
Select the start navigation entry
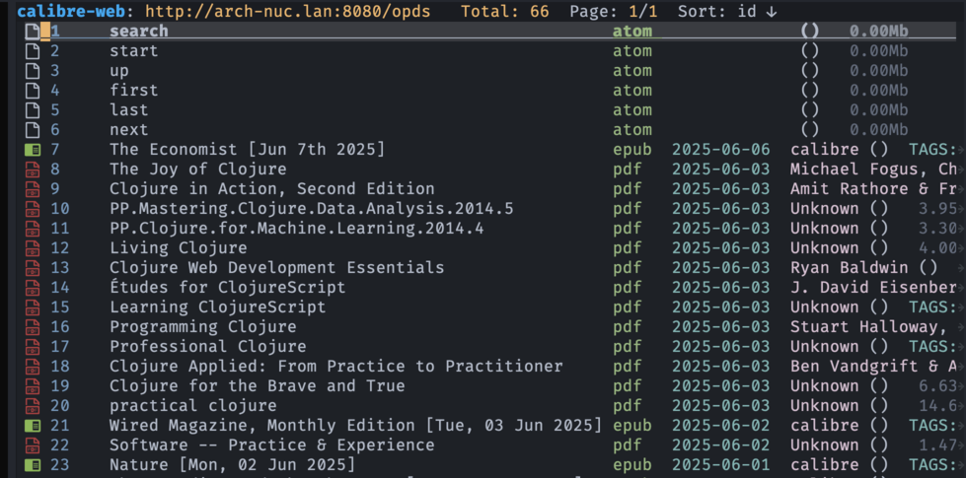[133, 51]
